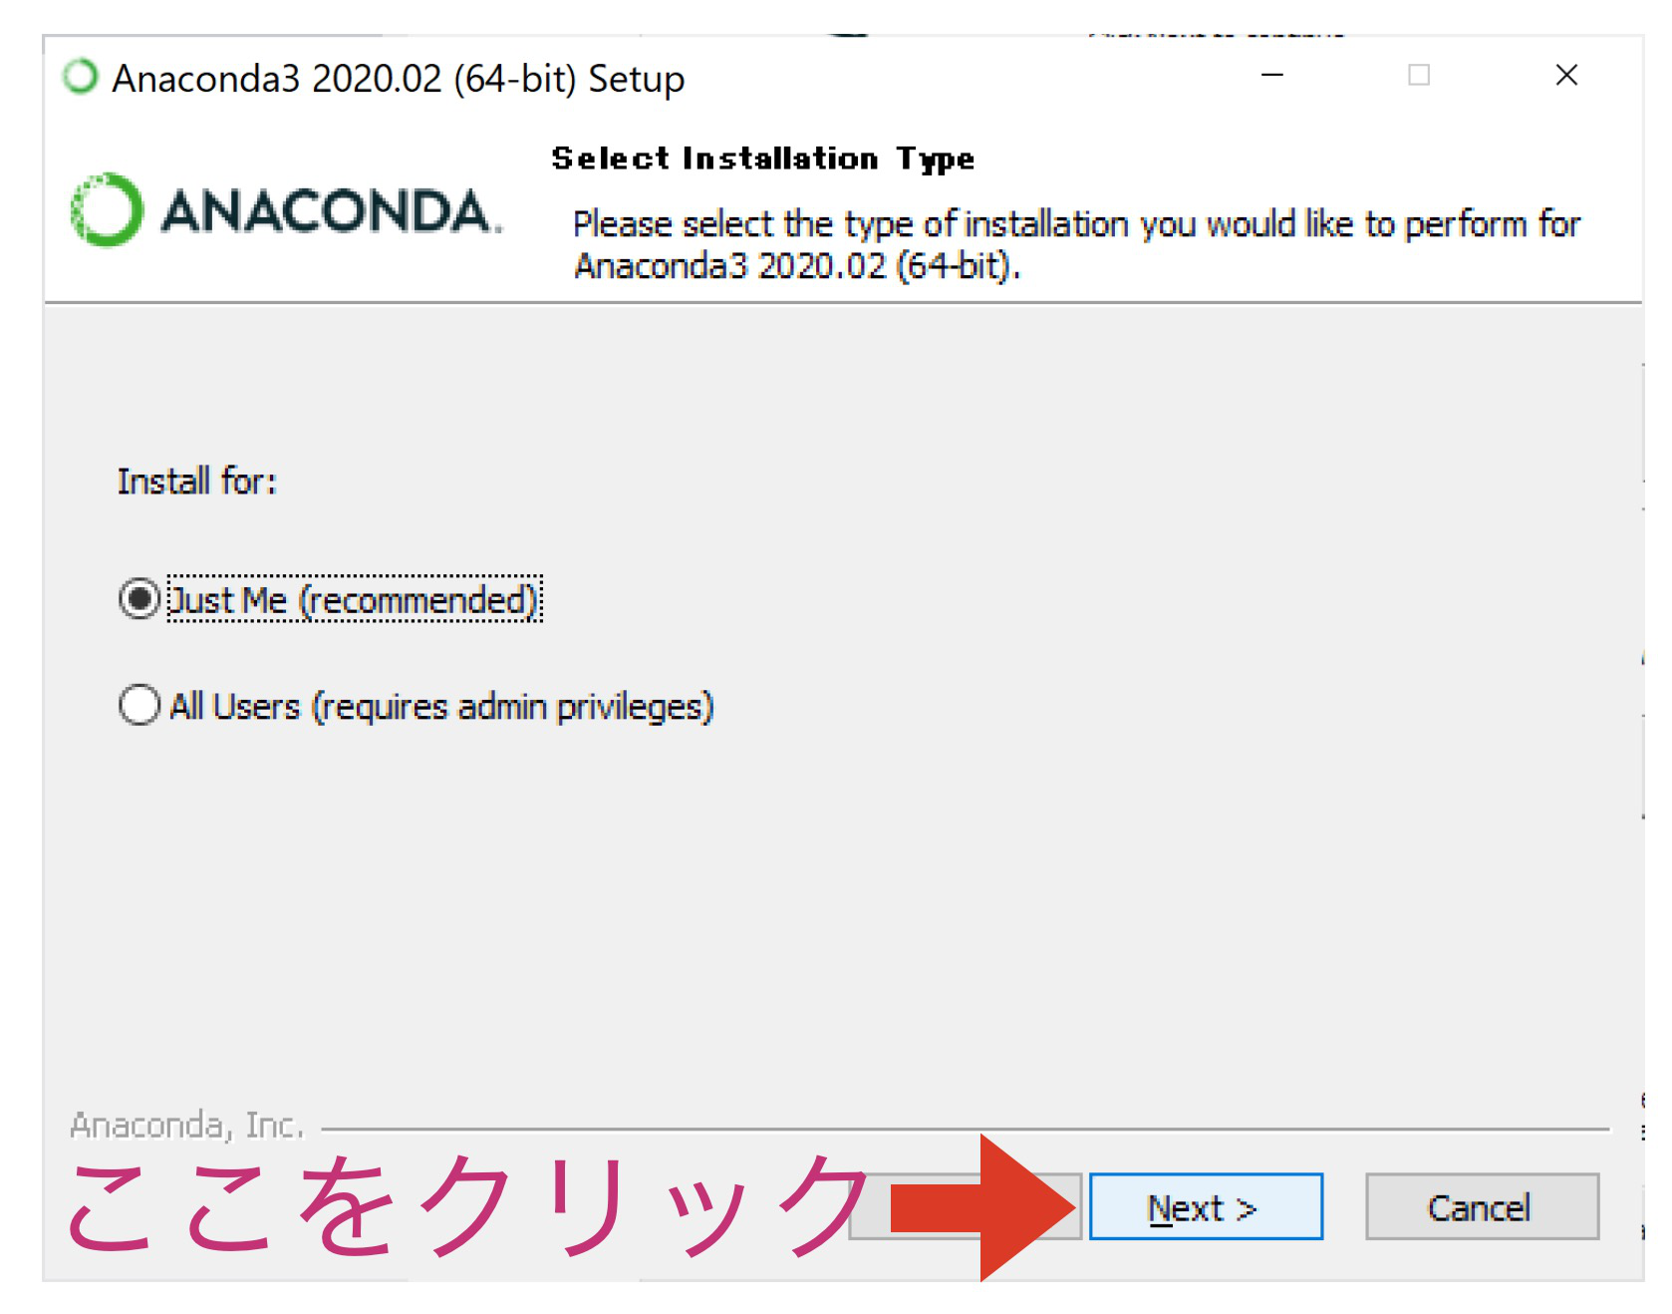The width and height of the screenshot is (1672, 1314).
Task: Click the Install for: label
Action: 196,483
